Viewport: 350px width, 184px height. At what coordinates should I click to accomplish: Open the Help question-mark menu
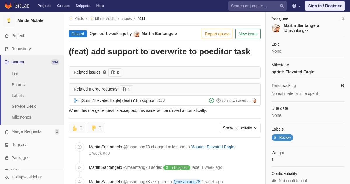[296, 6]
